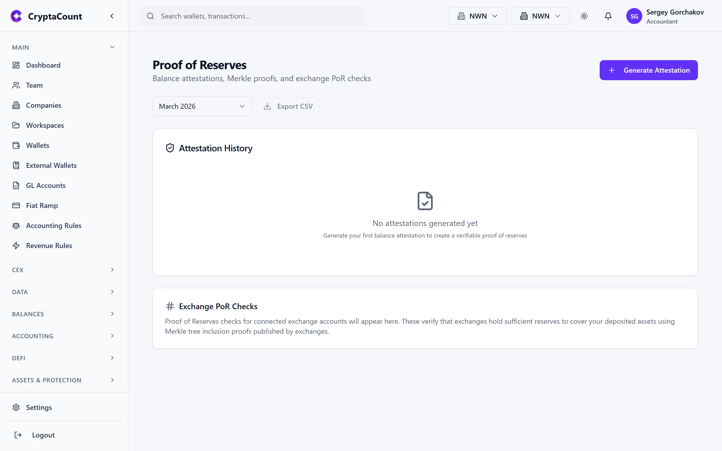This screenshot has height=451, width=722.
Task: Click the Generate Attestation button
Action: coord(648,70)
